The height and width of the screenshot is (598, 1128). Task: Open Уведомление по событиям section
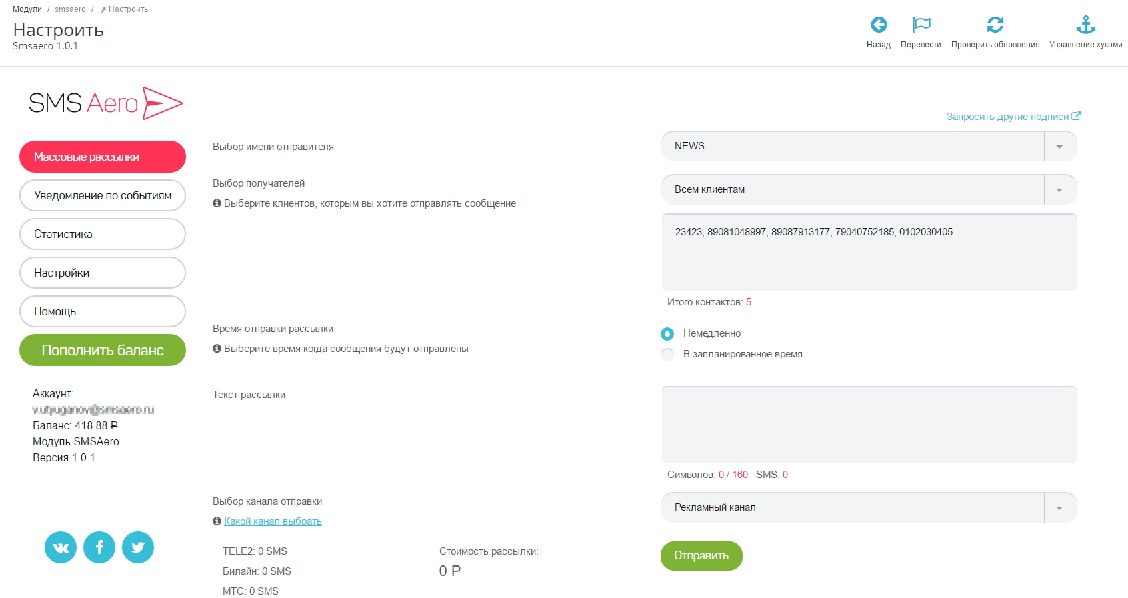click(103, 195)
